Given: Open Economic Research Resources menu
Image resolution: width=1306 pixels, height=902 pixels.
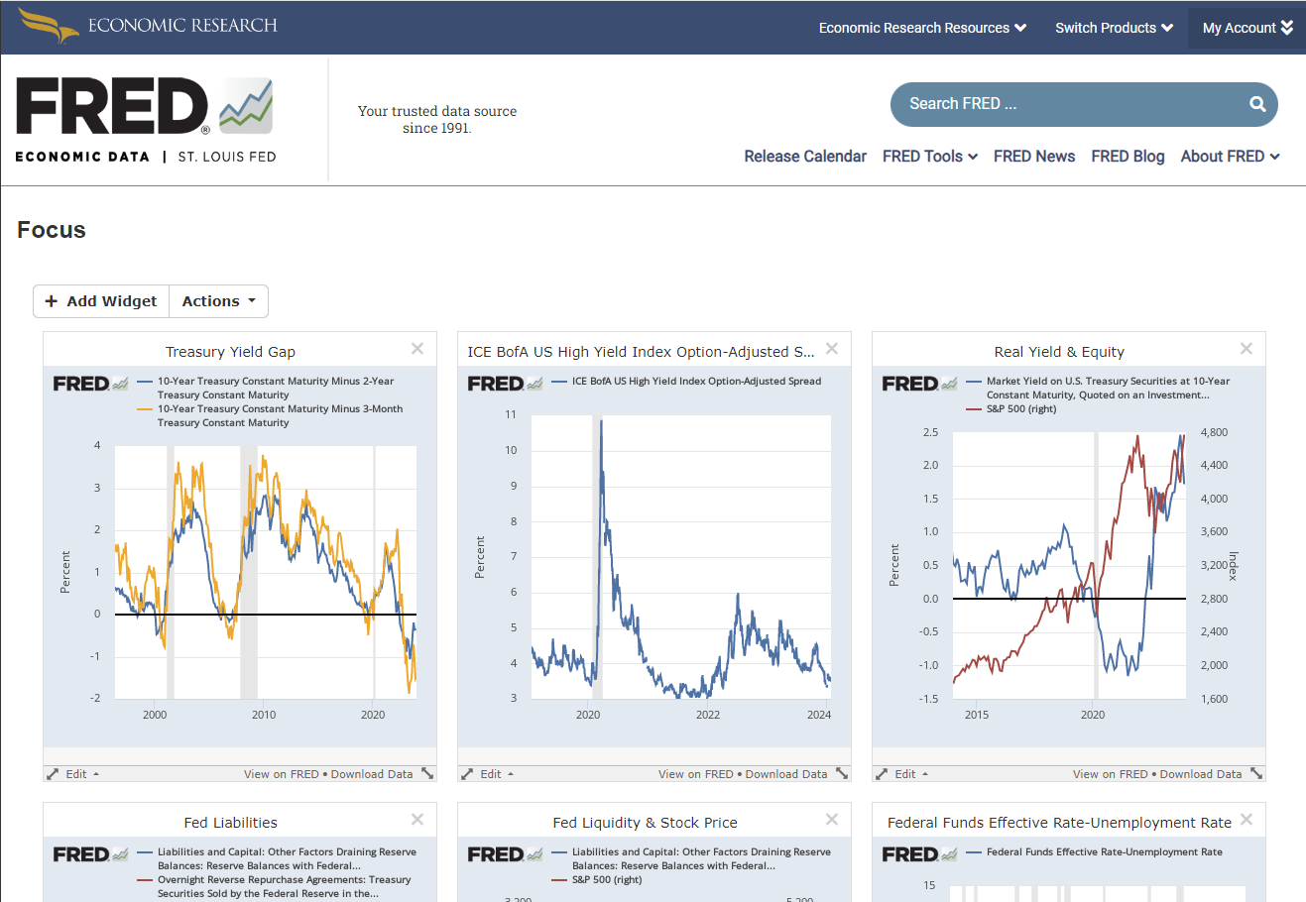Looking at the screenshot, I should point(921,28).
